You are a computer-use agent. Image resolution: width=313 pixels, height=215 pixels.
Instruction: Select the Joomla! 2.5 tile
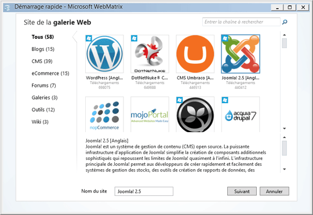coord(241,54)
